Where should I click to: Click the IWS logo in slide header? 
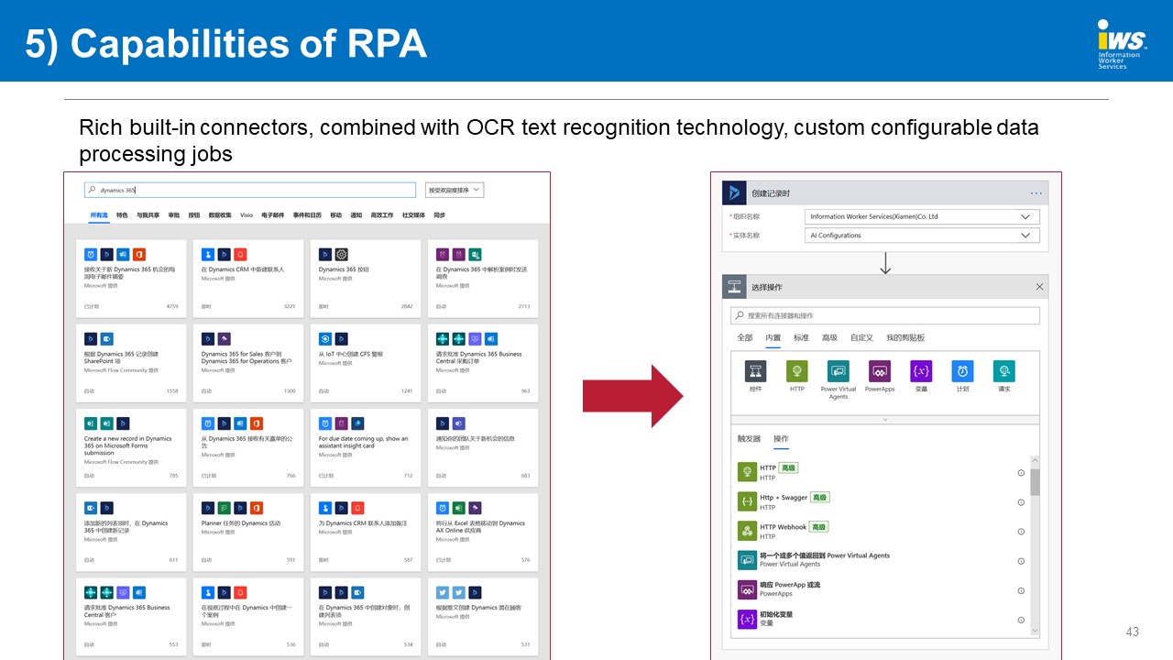1122,44
